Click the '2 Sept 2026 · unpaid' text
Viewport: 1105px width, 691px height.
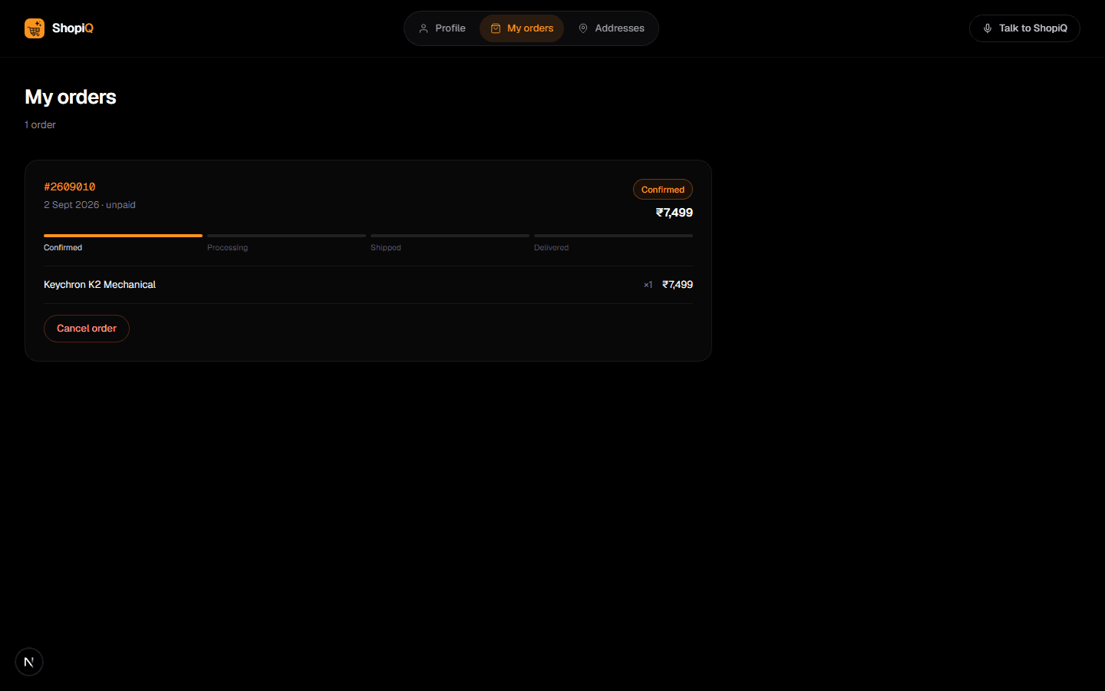pos(90,205)
